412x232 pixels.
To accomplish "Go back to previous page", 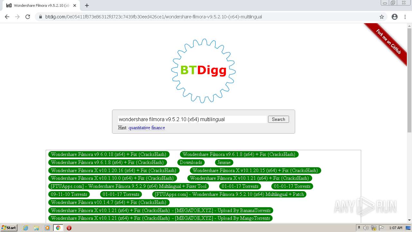I will pos(7,17).
